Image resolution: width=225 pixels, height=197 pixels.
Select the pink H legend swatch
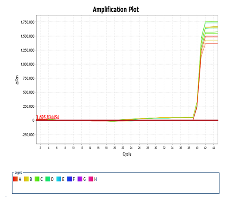pyautogui.click(x=91, y=179)
